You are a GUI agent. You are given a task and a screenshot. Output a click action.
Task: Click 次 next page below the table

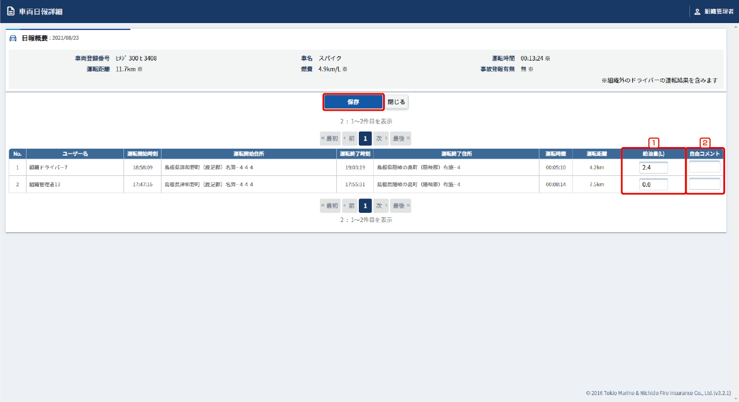(381, 206)
